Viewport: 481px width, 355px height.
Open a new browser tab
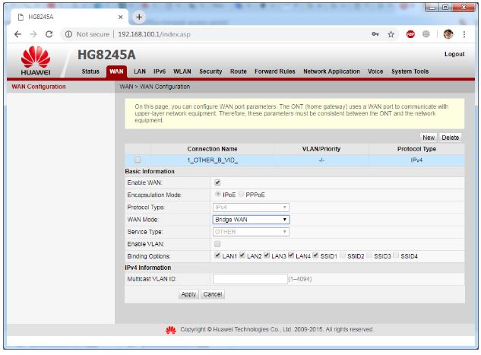click(x=139, y=16)
